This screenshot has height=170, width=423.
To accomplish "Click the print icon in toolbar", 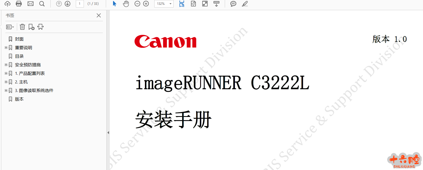I will (19, 4).
